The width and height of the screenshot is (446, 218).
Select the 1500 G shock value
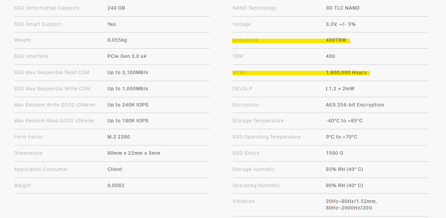pos(334,153)
